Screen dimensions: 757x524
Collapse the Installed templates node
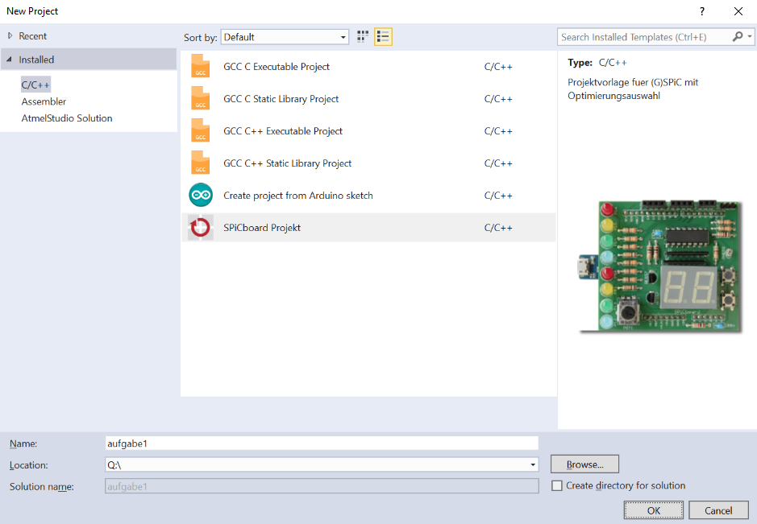(10, 60)
